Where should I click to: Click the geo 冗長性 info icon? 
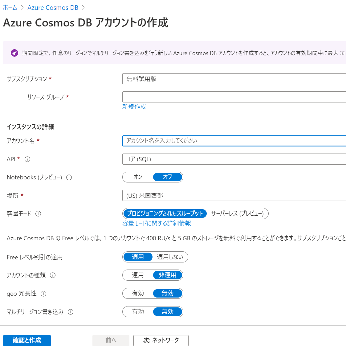click(x=43, y=294)
